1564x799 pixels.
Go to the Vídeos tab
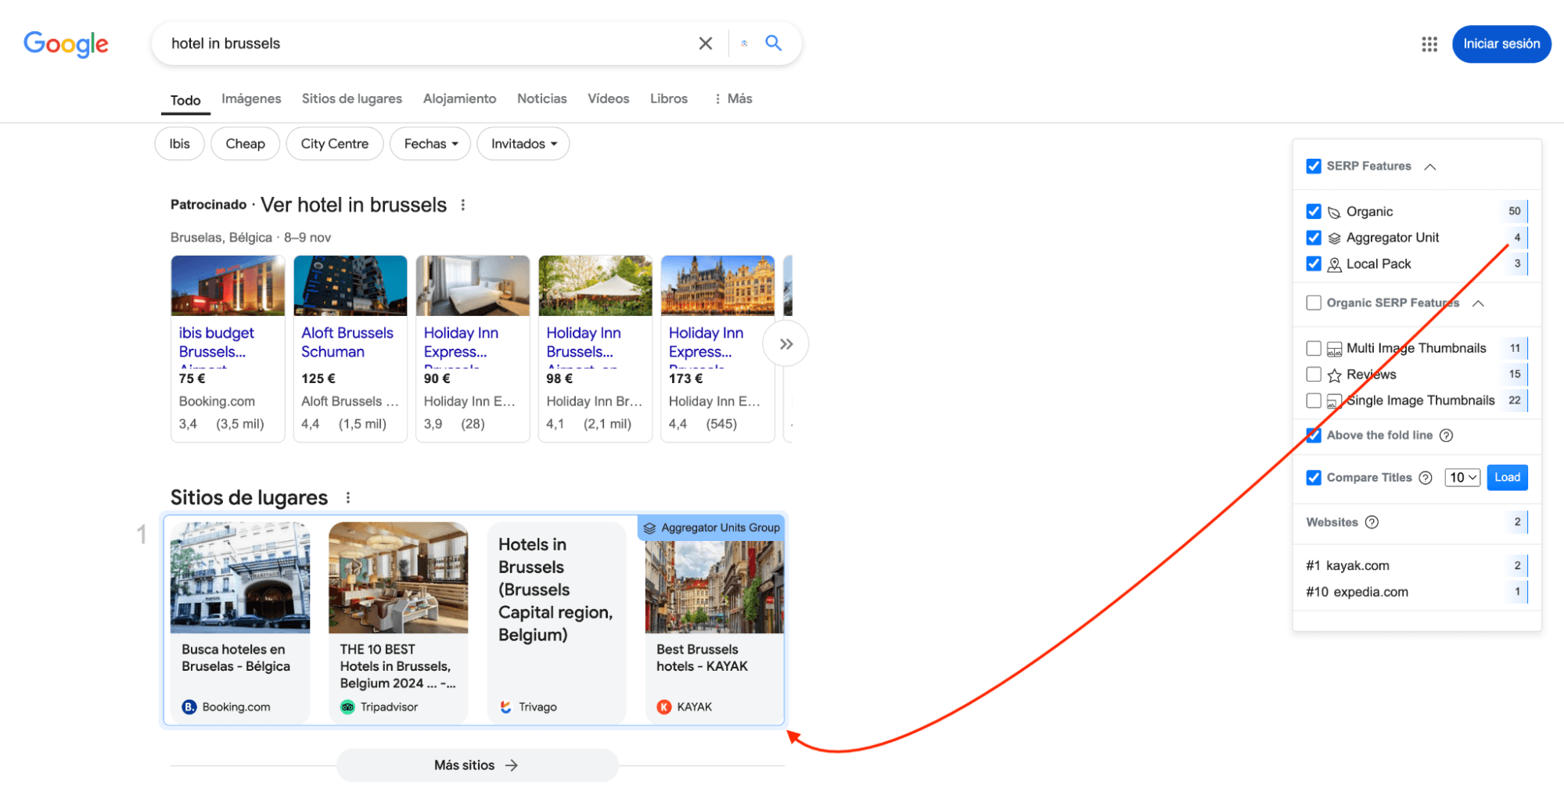[x=609, y=99]
